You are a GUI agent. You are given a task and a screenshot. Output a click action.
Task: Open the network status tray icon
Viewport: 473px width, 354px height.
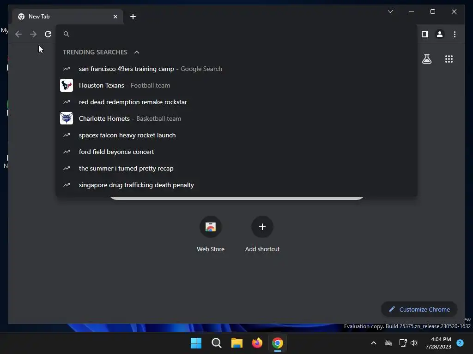click(403, 343)
